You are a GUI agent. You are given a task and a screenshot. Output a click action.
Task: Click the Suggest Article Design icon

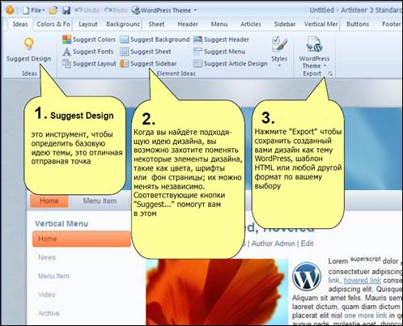click(x=197, y=64)
